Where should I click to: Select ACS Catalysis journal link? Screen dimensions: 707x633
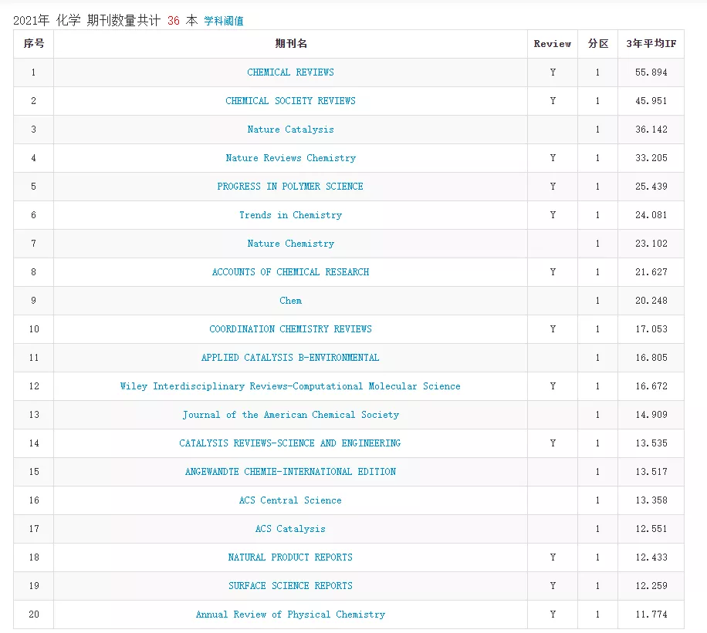(290, 529)
